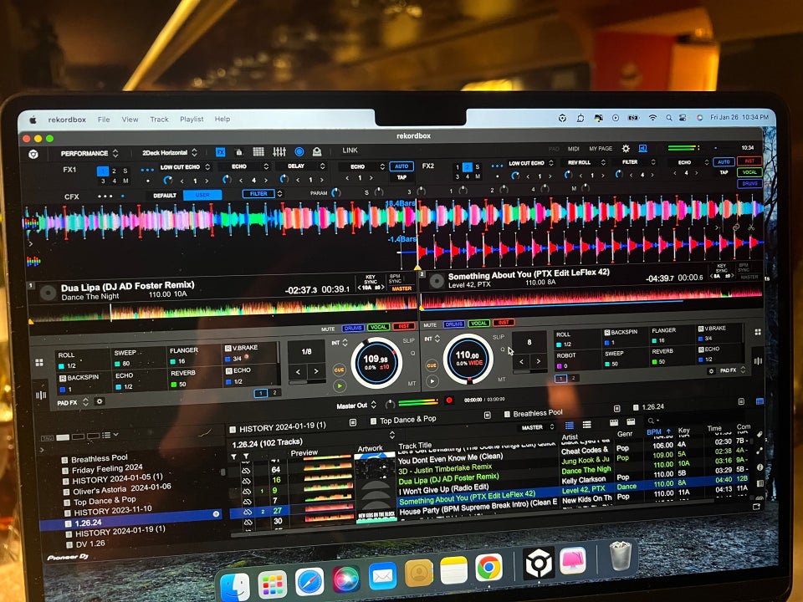Select HISTORY 2023-11-10 in playlist tree
The image size is (803, 602).
[113, 510]
